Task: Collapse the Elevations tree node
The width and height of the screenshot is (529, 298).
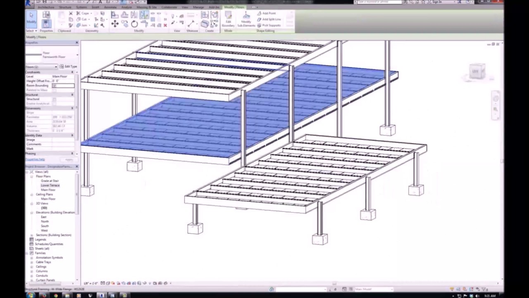Action: [32, 213]
